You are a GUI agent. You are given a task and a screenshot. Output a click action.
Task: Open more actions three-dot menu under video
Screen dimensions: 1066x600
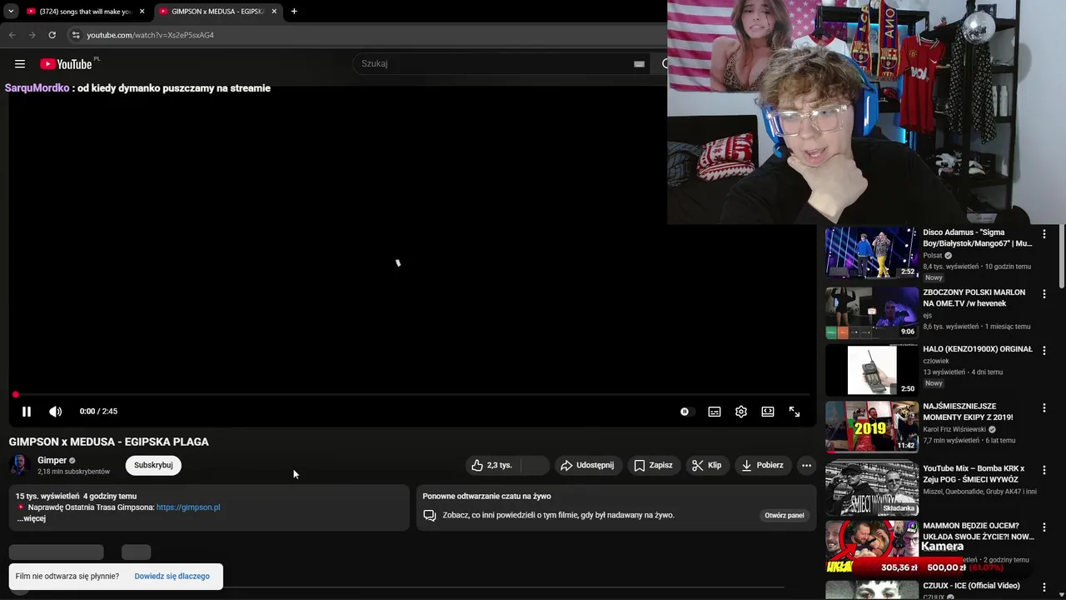(806, 465)
